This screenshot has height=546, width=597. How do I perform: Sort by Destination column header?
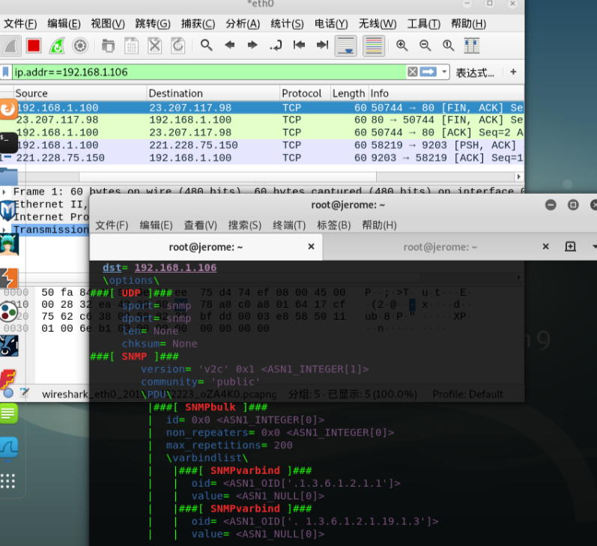pyautogui.click(x=213, y=94)
